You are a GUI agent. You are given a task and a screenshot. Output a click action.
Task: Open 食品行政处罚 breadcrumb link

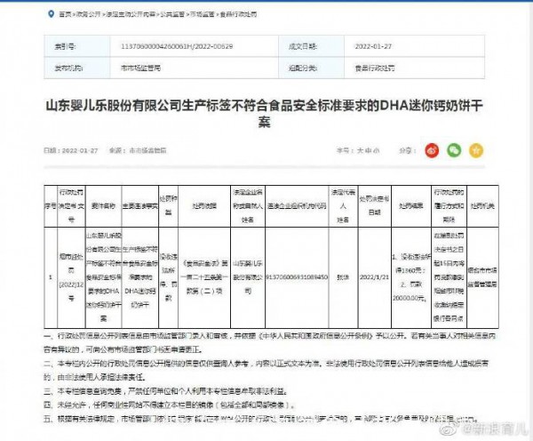tap(238, 14)
